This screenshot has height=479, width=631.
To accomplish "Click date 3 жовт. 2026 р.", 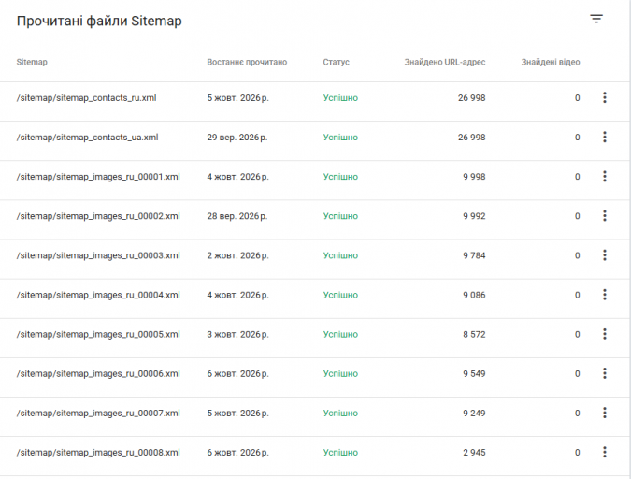I will tap(237, 335).
